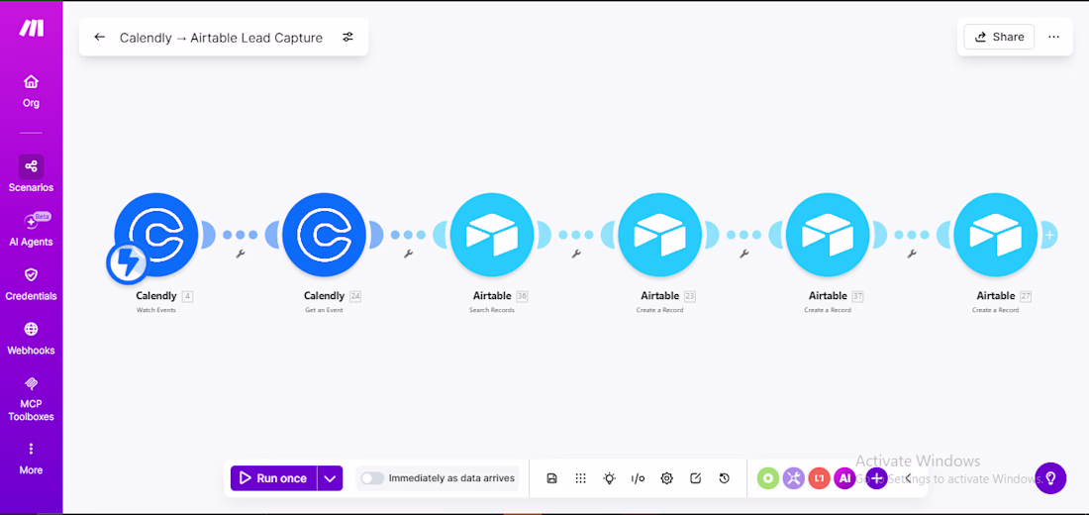Open scenario settings sliders icon beside title
This screenshot has height=515, width=1089.
347,37
